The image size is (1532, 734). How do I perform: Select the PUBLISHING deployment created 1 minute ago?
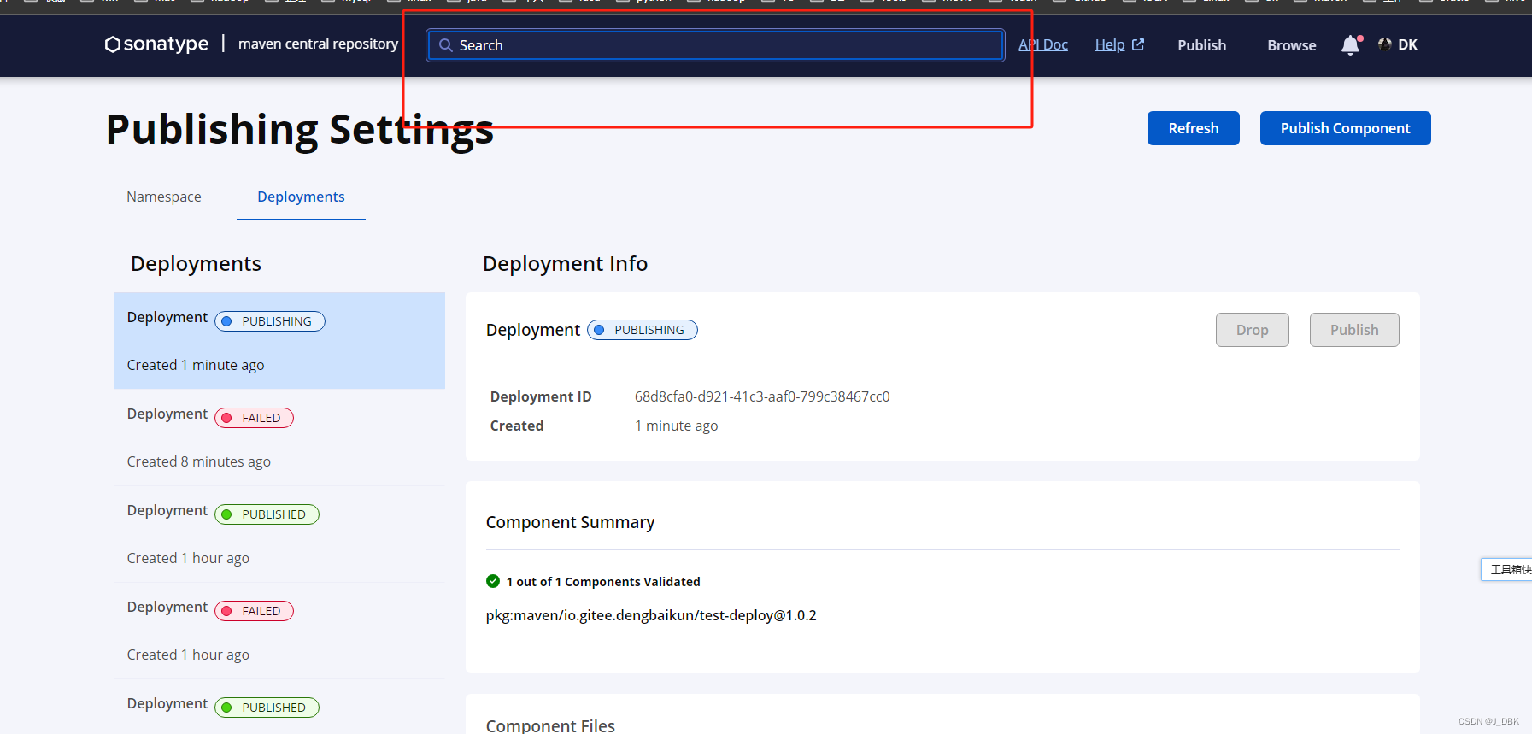coord(279,341)
